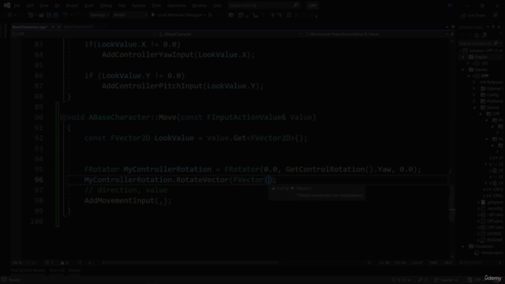Click the Git pending changes pencil indicator
The height and width of the screenshot is (284, 505).
pyautogui.click(x=423, y=280)
